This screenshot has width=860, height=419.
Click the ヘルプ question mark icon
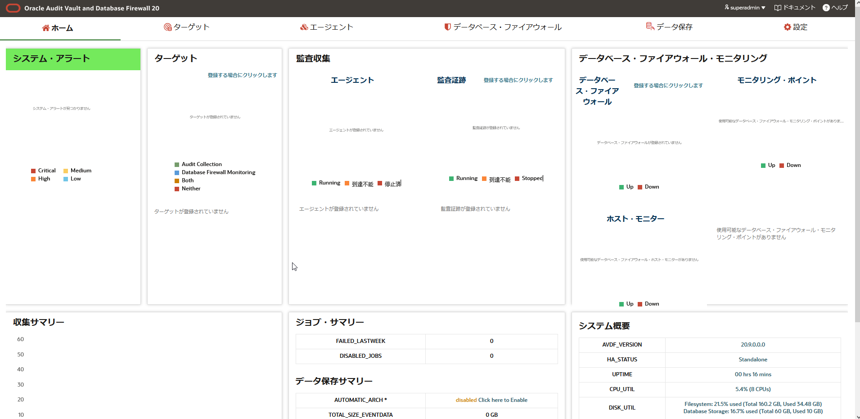[x=826, y=8]
